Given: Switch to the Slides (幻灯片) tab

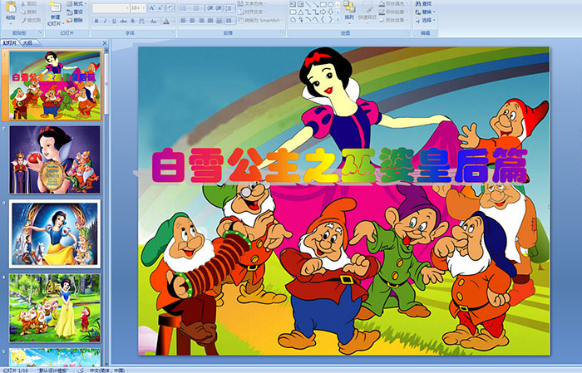Looking at the screenshot, I should point(10,43).
